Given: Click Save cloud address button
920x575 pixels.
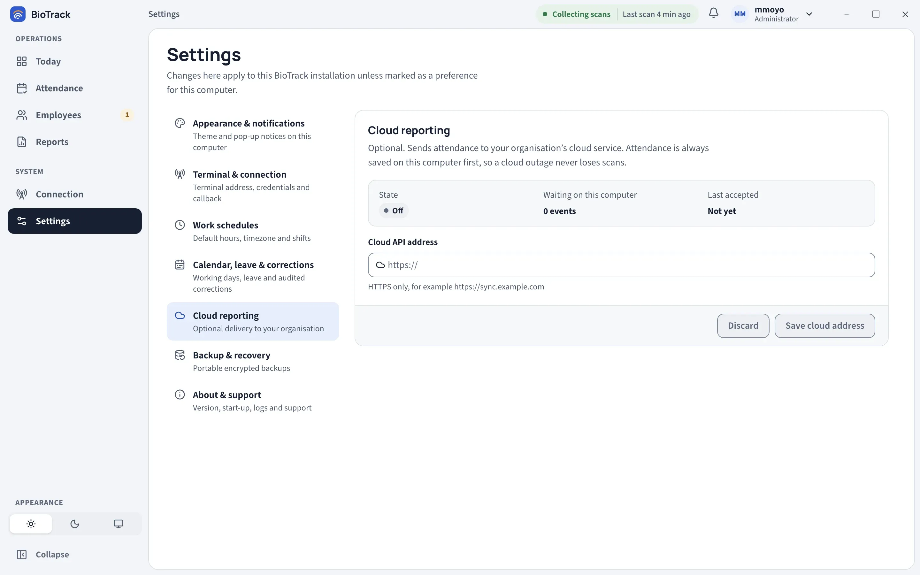Looking at the screenshot, I should pyautogui.click(x=824, y=326).
